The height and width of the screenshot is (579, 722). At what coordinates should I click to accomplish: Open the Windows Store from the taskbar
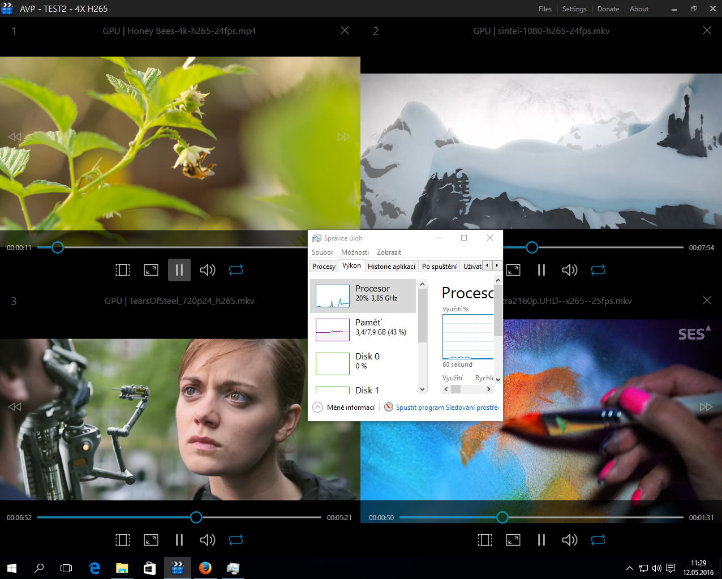149,568
